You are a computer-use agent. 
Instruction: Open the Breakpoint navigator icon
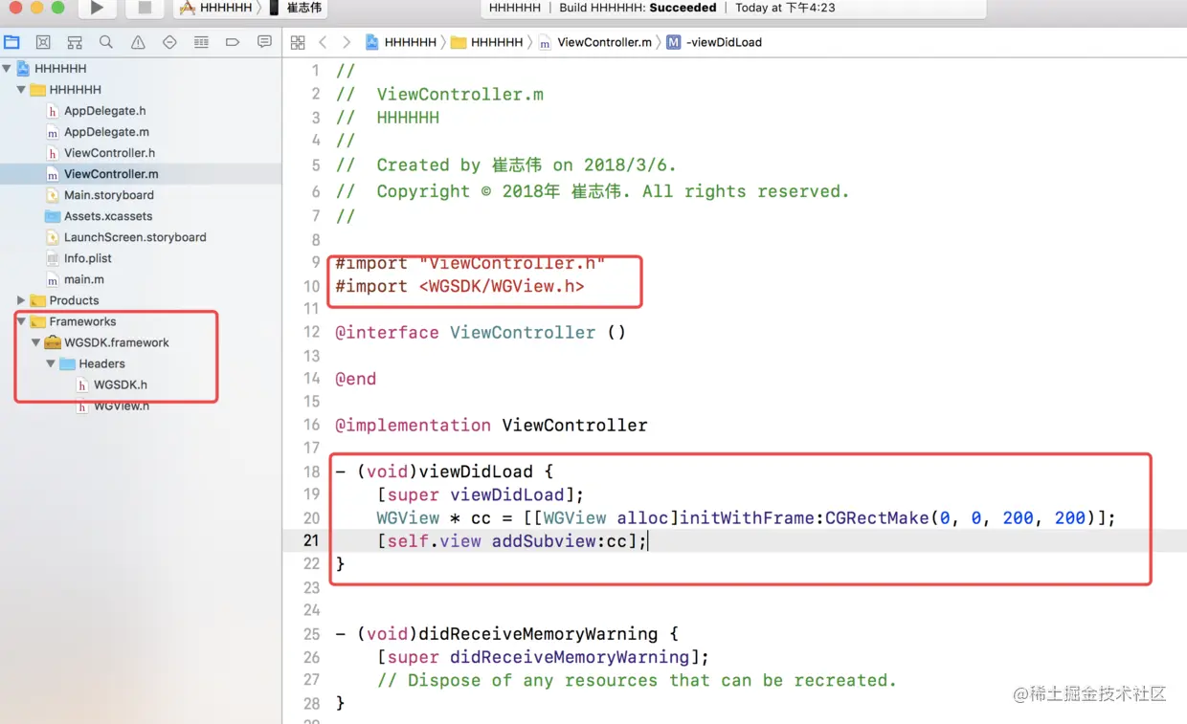point(233,42)
